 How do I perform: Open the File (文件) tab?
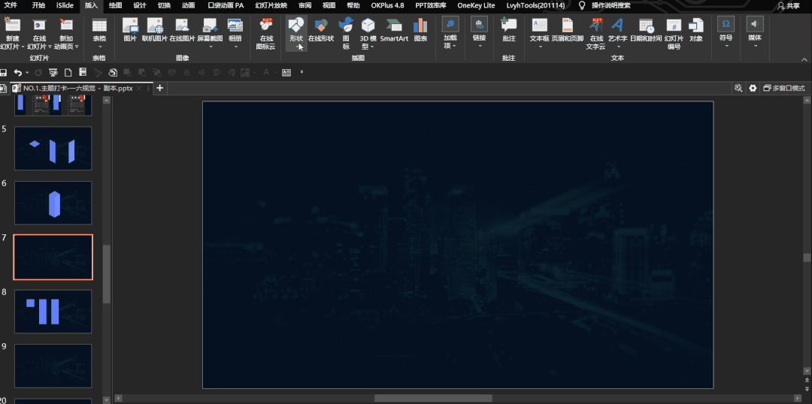click(11, 6)
